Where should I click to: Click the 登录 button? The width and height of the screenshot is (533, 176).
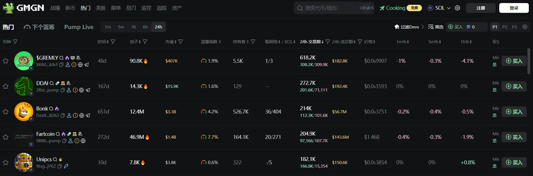click(x=514, y=8)
